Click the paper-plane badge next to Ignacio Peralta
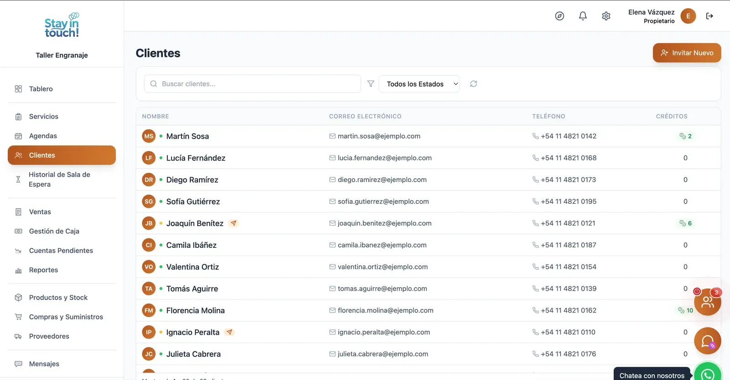The image size is (730, 380). 229,332
